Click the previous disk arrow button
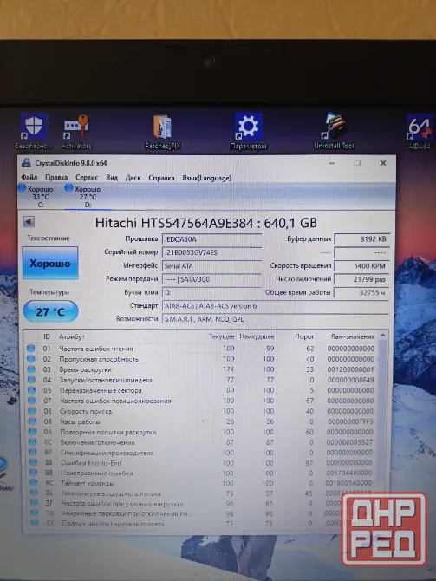 29,222
